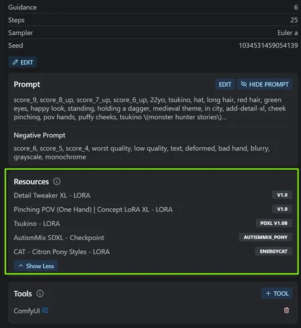
Task: Open Detail Tweaker XL LORA resource
Action: click(52, 195)
